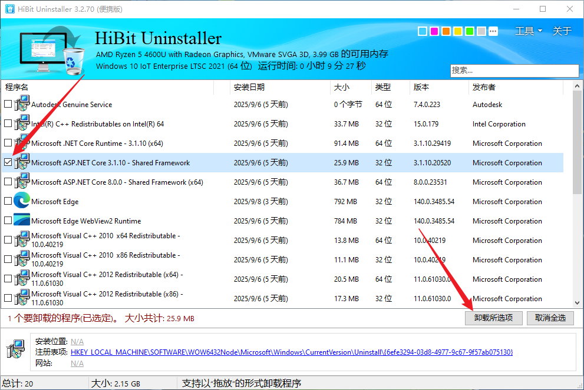Screen dimensions: 584x390
Task: Sort the list by the 程序名 column
Action: tap(108, 87)
